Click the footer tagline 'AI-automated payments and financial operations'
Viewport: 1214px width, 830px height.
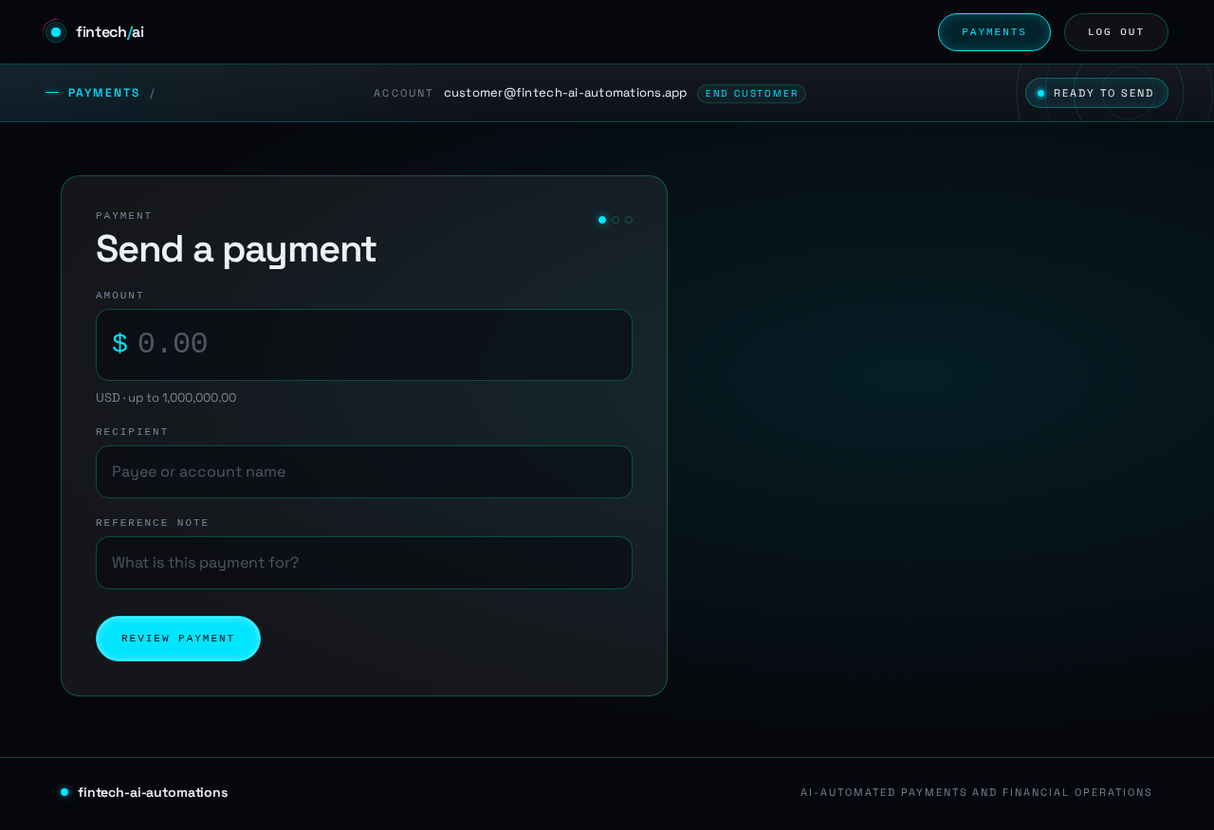[977, 792]
